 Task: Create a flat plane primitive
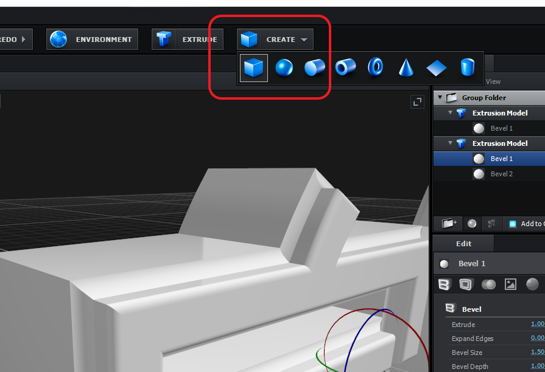(436, 67)
